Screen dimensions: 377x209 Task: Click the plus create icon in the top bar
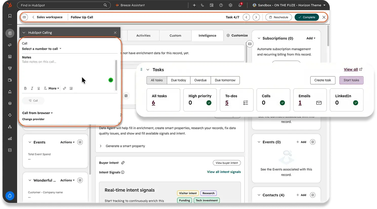click(194, 5)
